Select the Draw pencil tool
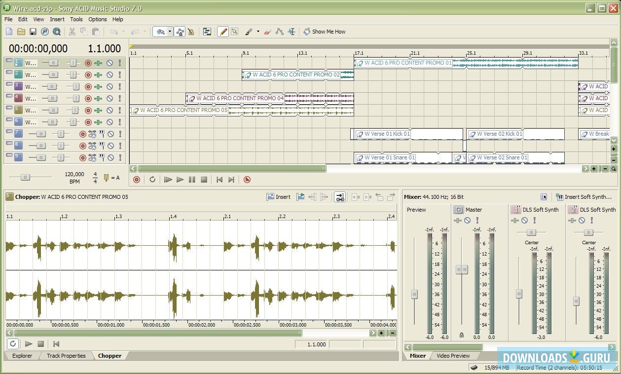Image resolution: width=621 pixels, height=374 pixels. pos(223,32)
